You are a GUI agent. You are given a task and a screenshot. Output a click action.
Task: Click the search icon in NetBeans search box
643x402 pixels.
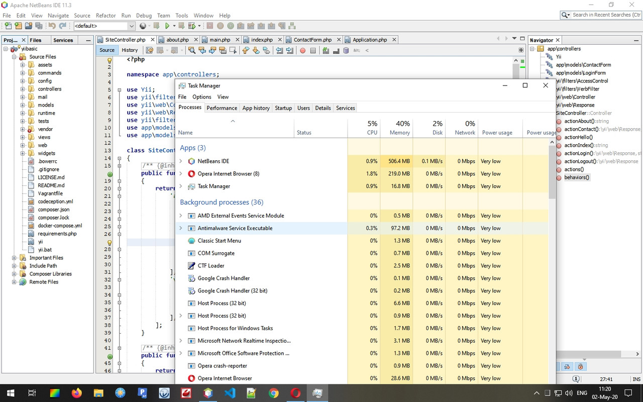click(x=565, y=15)
